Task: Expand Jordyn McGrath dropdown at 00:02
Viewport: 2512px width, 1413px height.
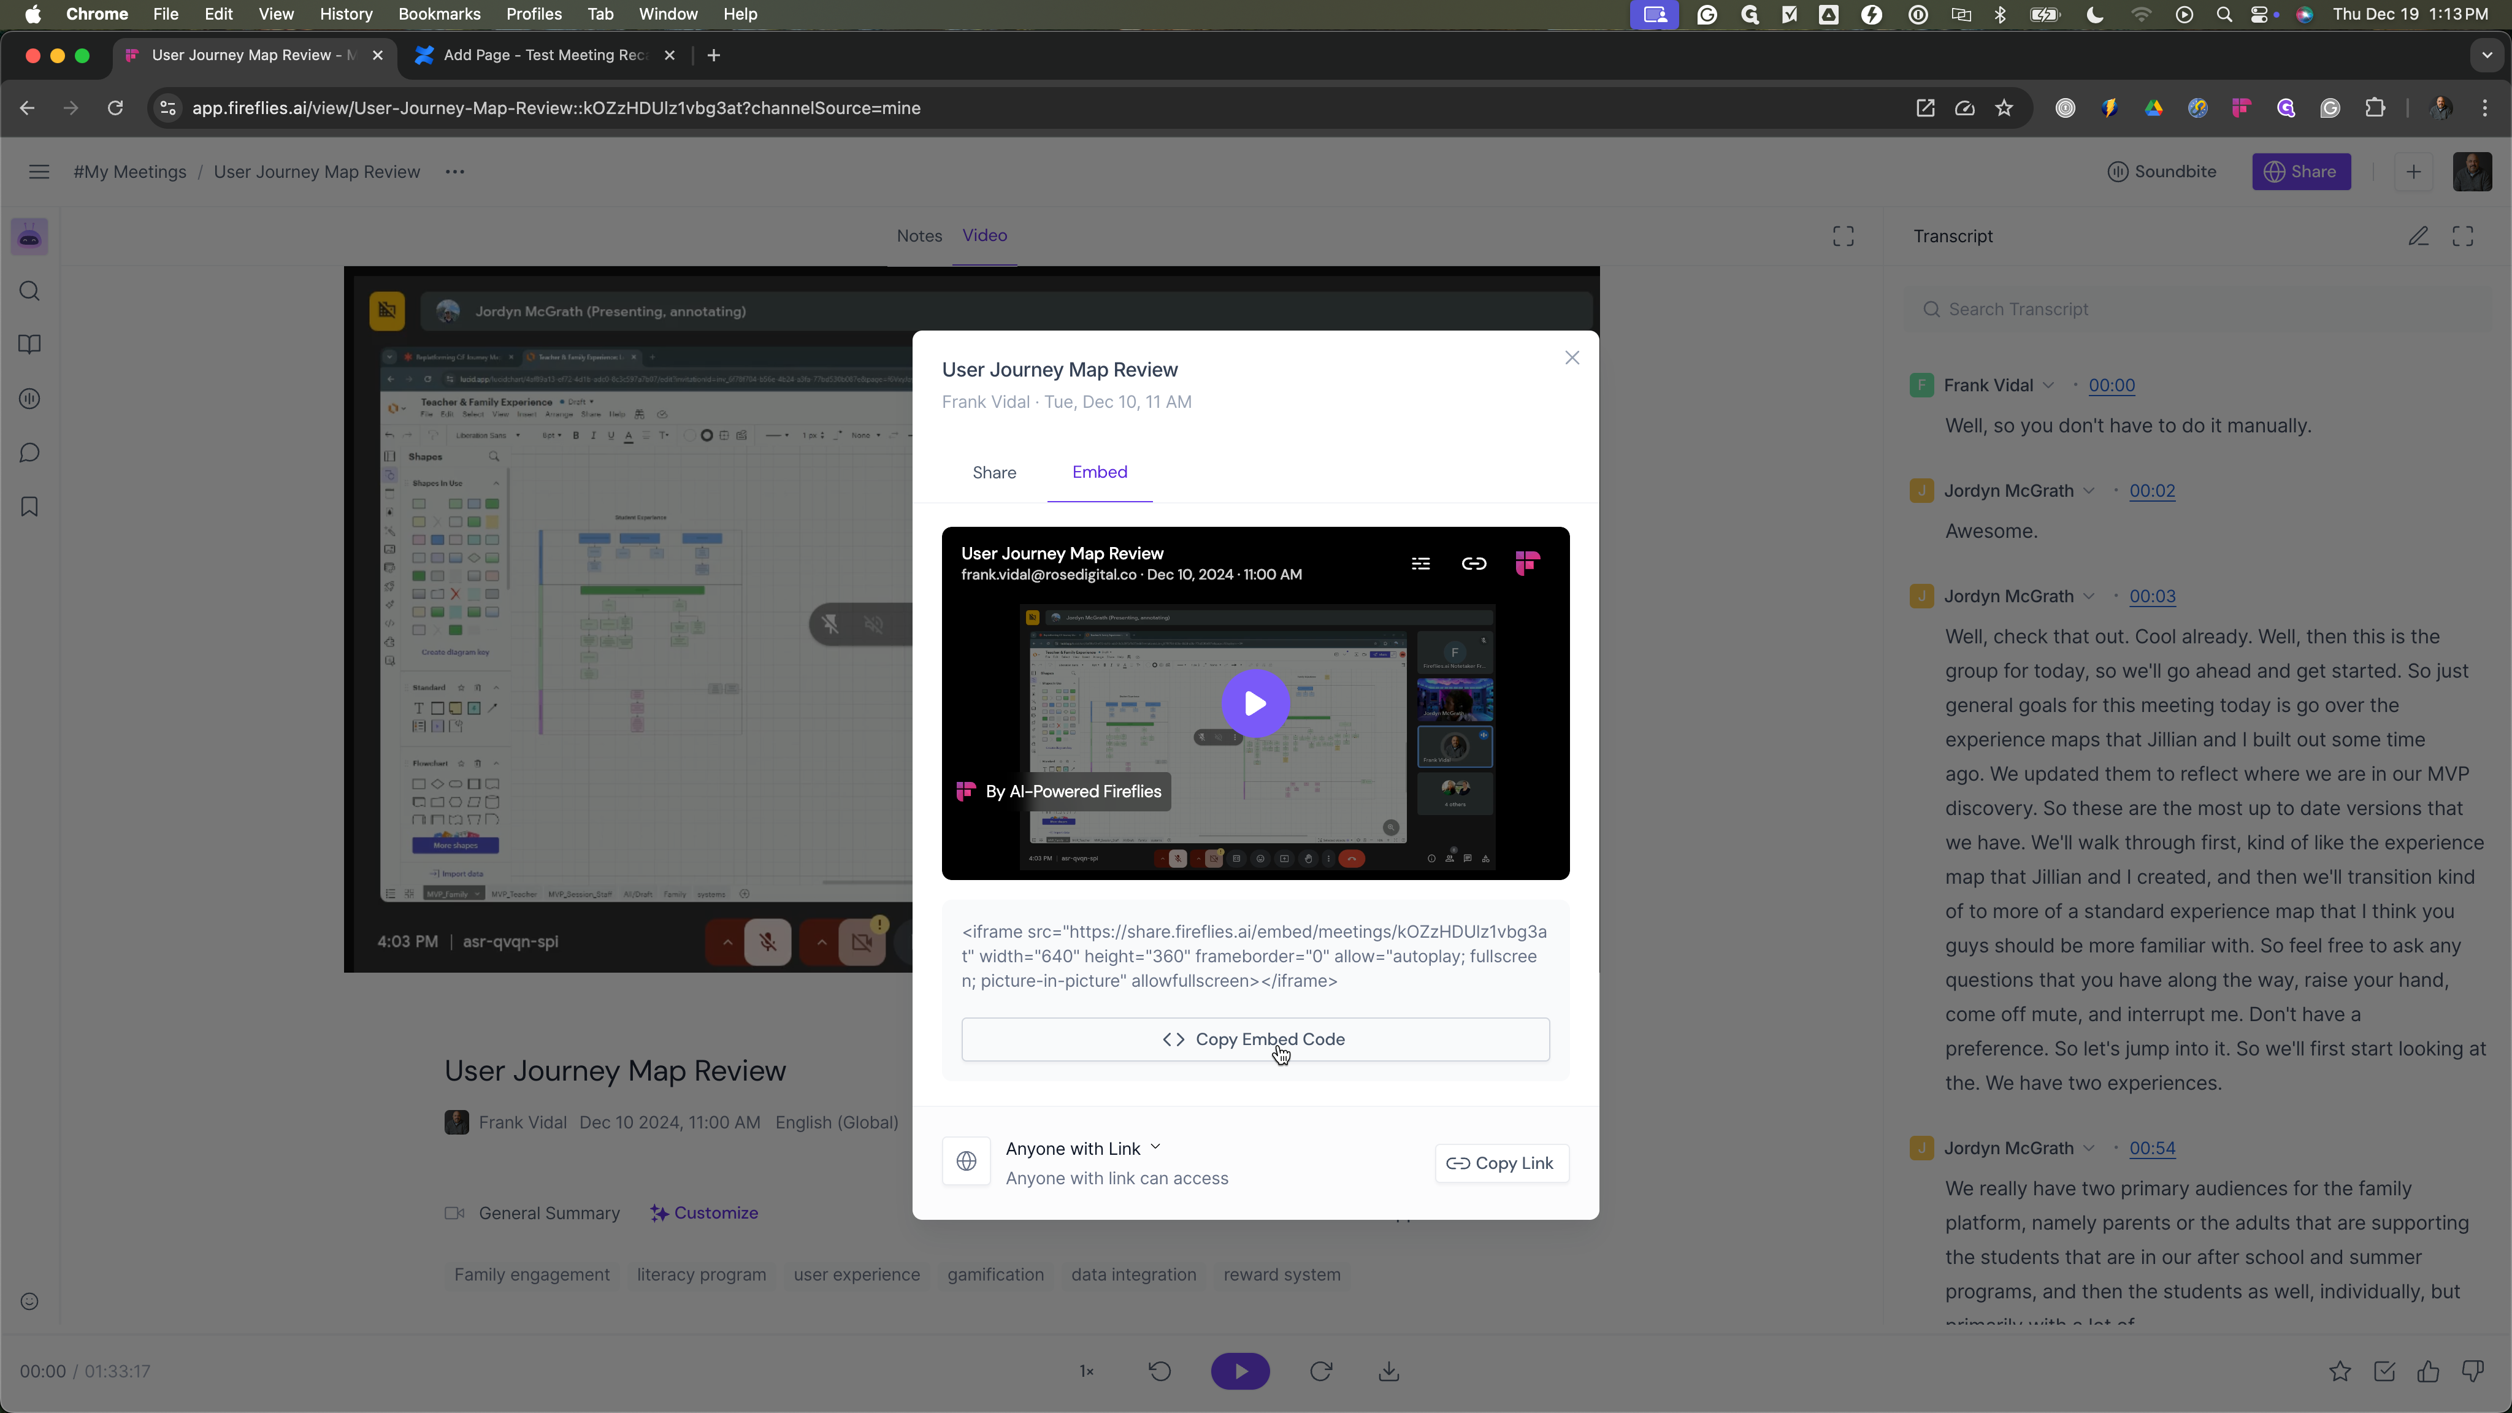Action: pos(2089,491)
